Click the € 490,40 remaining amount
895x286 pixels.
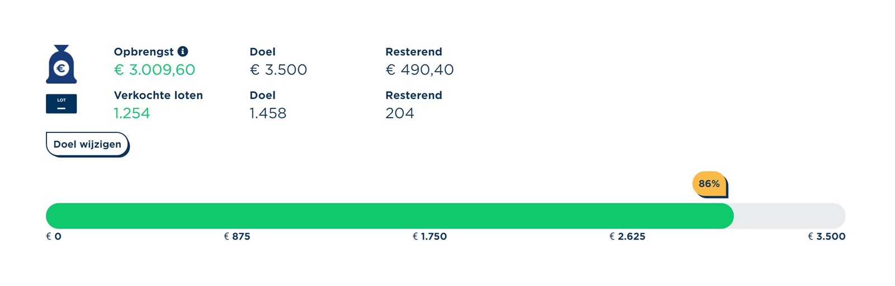pyautogui.click(x=420, y=70)
